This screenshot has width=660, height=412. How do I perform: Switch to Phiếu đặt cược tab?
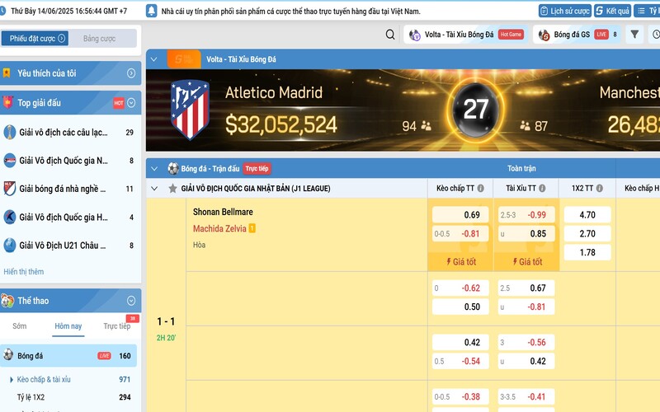(x=35, y=38)
